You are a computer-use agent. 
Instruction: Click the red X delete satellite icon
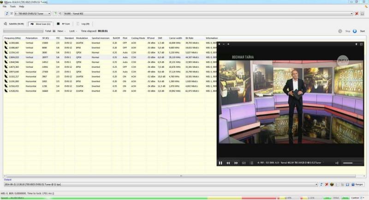tap(357, 13)
